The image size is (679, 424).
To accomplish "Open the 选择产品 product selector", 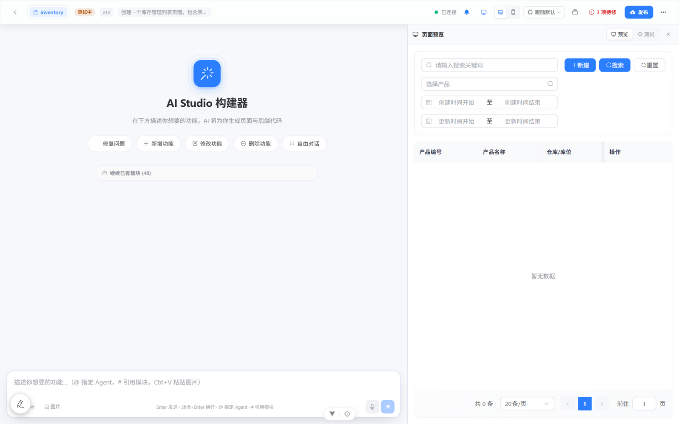I will click(489, 84).
